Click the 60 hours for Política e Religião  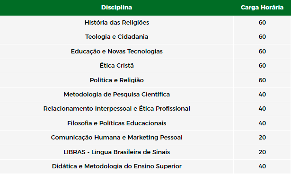click(x=262, y=80)
